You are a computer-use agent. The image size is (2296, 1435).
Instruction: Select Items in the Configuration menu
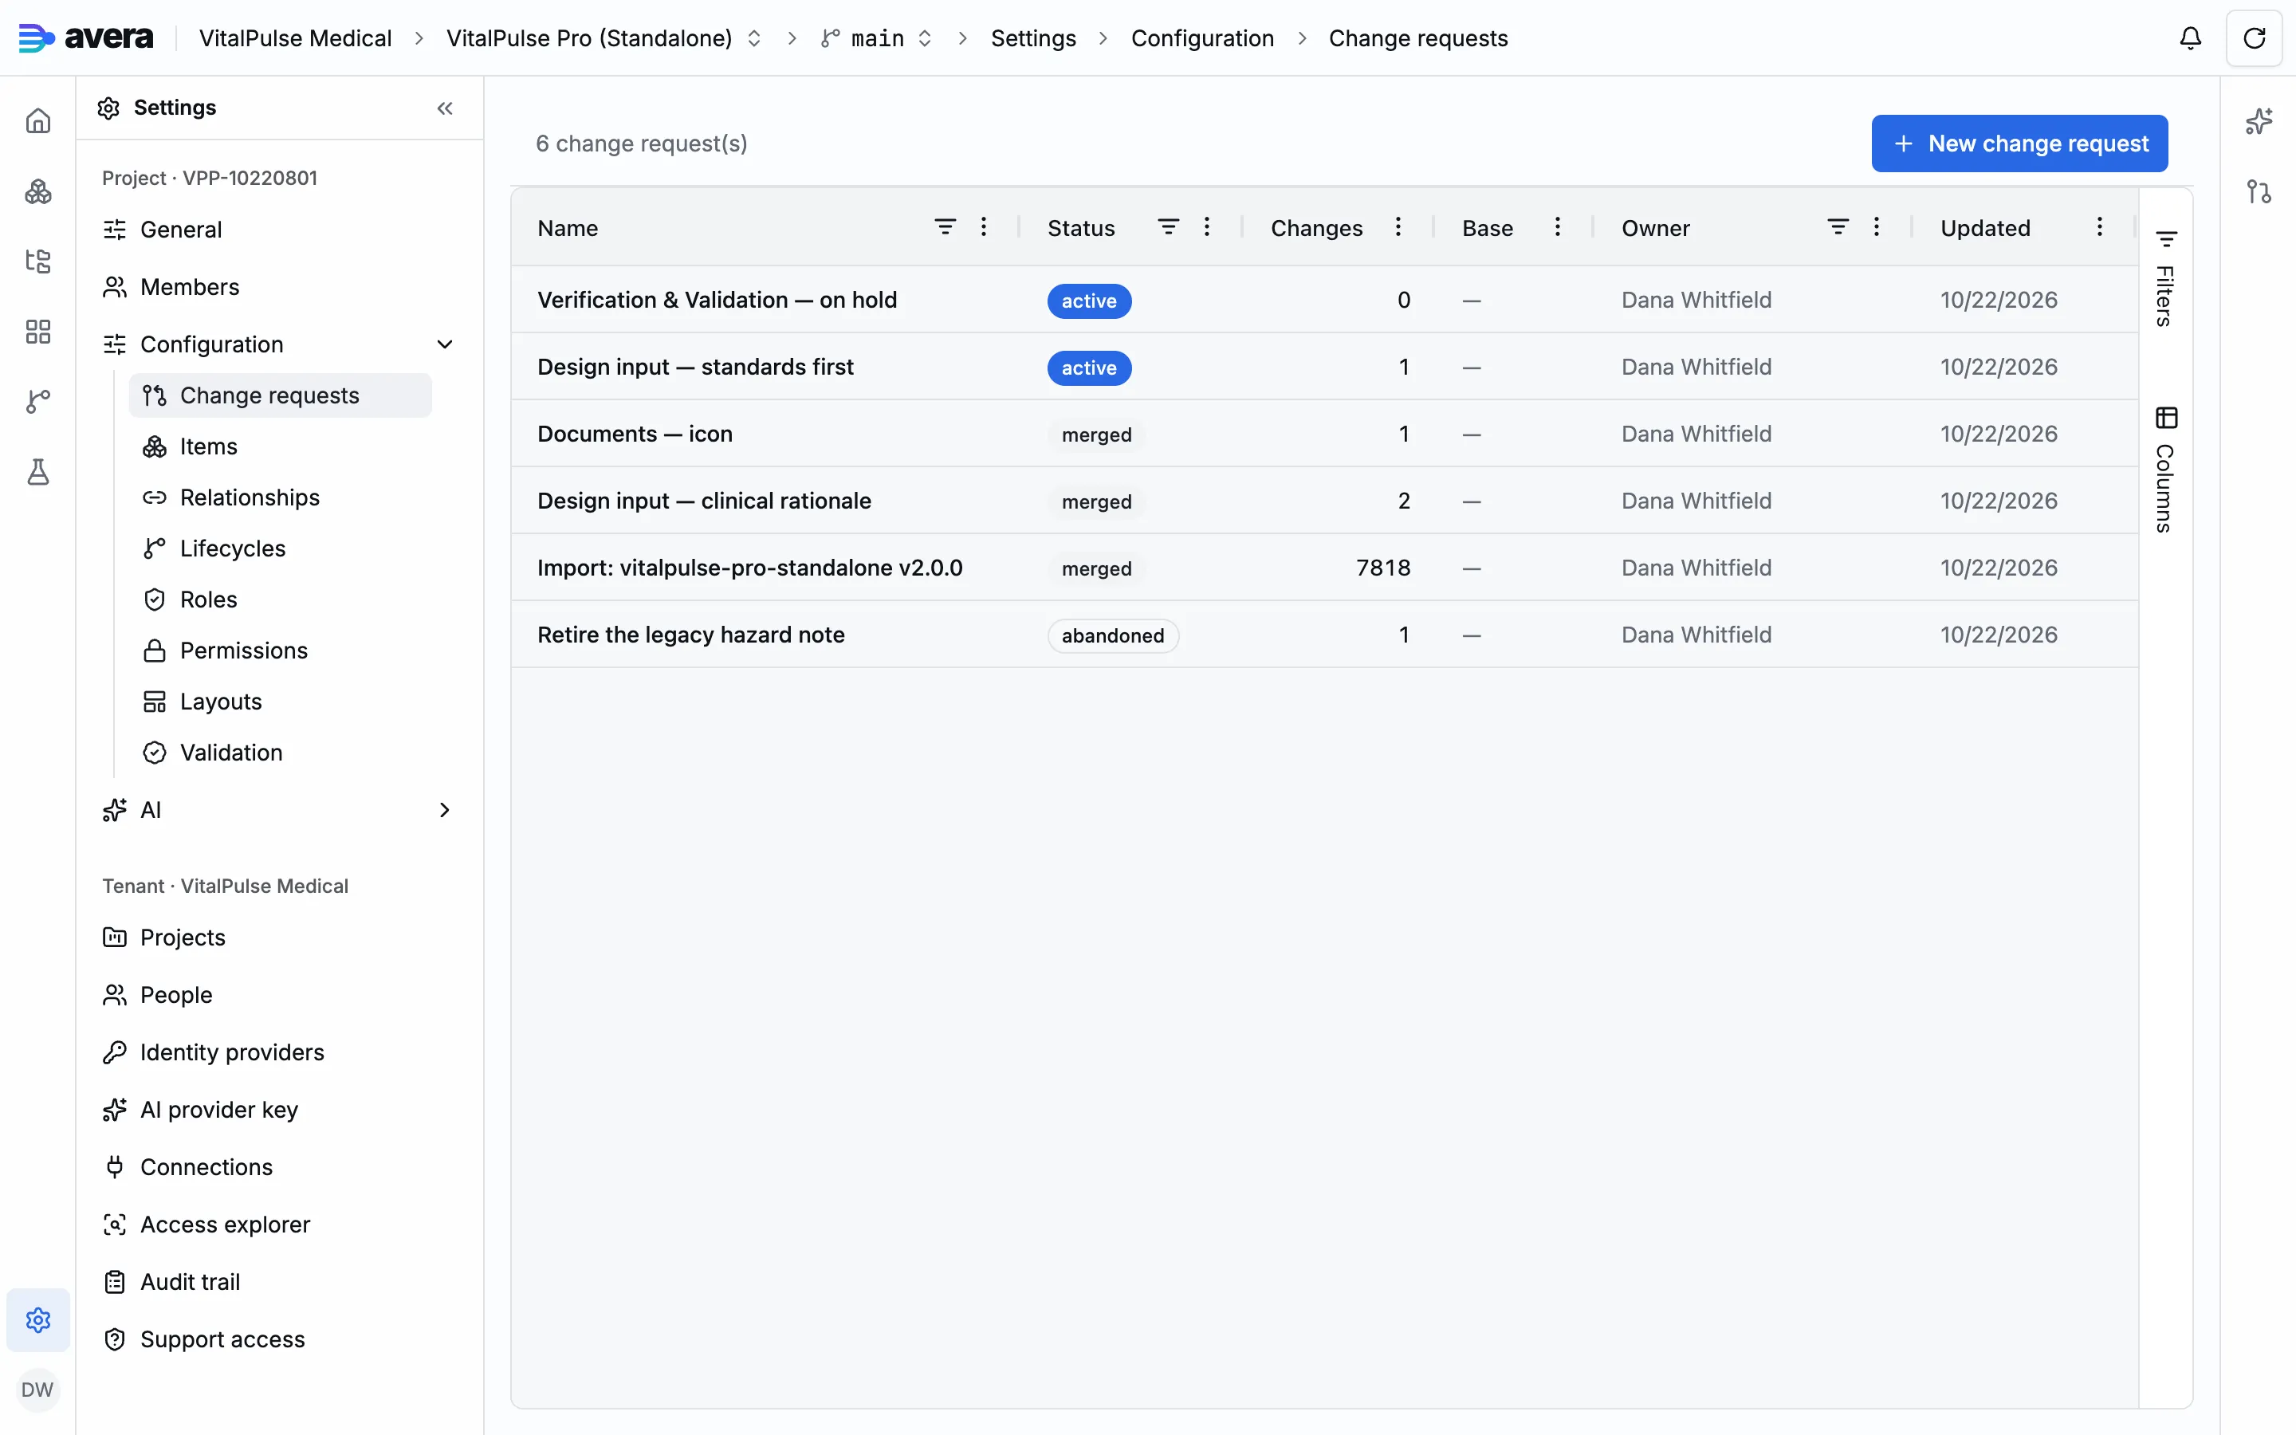point(280,446)
